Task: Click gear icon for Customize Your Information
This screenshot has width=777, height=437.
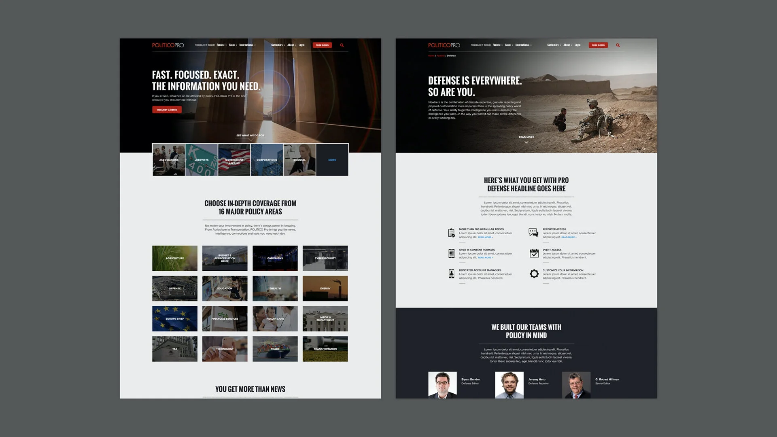Action: (x=534, y=274)
